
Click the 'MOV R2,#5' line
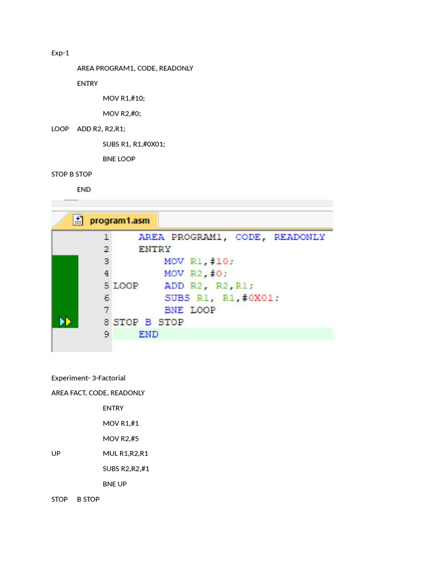(121, 439)
